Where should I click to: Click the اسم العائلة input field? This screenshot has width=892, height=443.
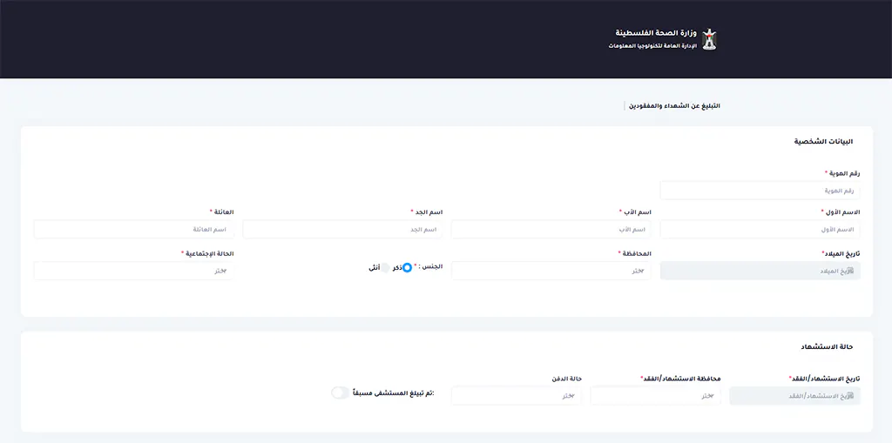(133, 229)
